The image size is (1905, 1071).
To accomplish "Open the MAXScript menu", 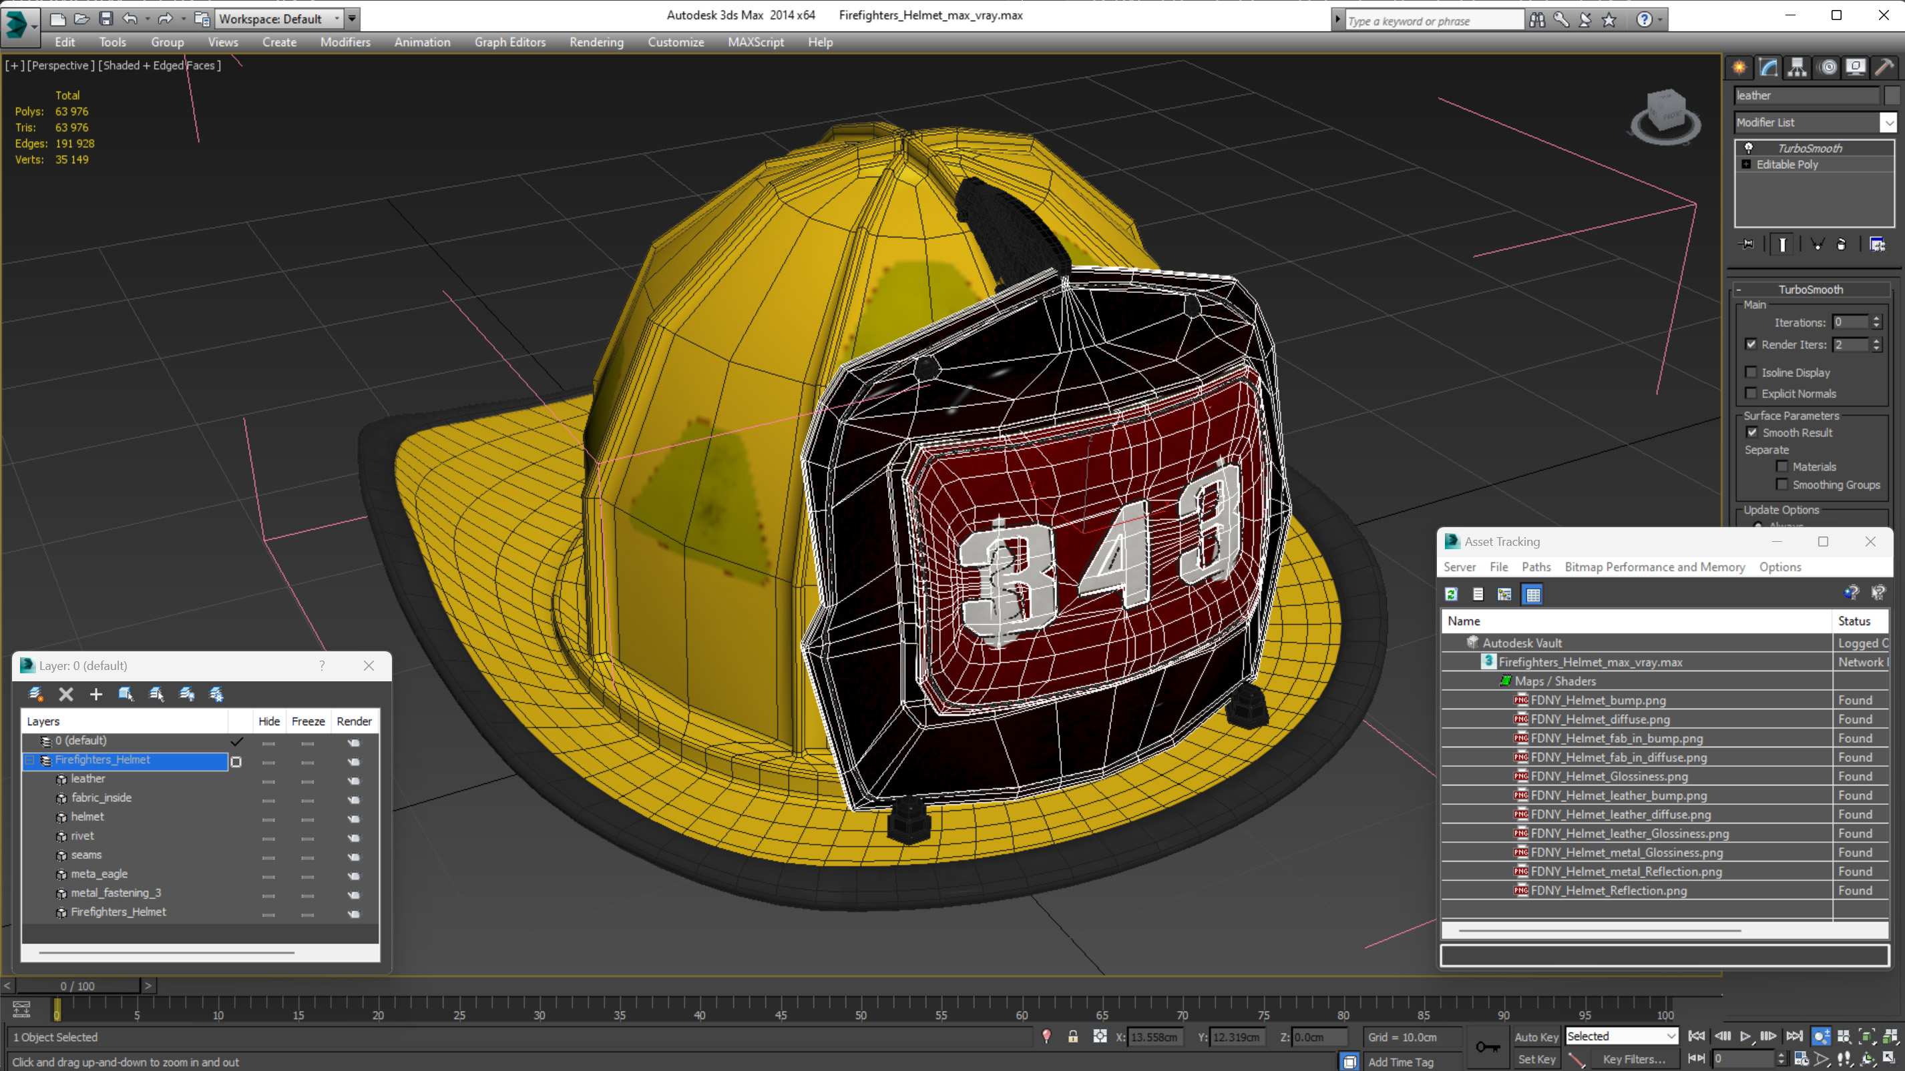I will 755,42.
